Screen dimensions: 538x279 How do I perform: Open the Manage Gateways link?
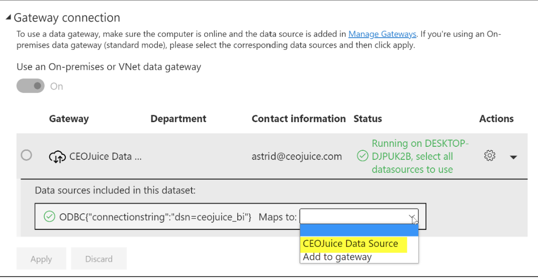click(382, 34)
